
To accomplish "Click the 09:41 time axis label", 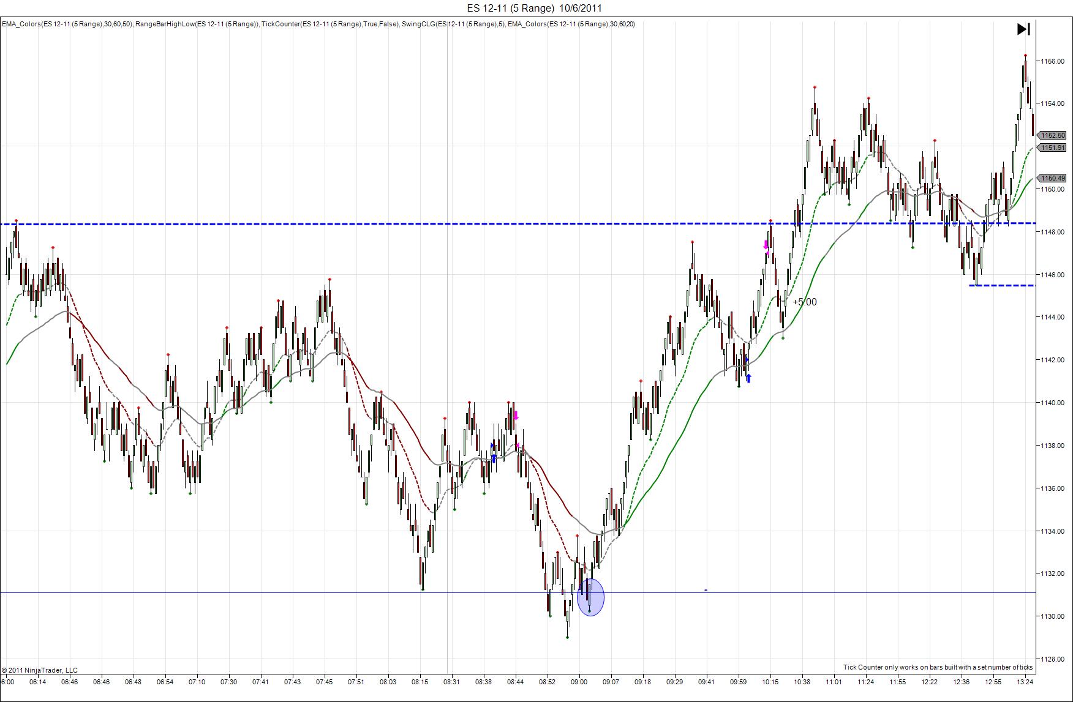I will coord(706,682).
